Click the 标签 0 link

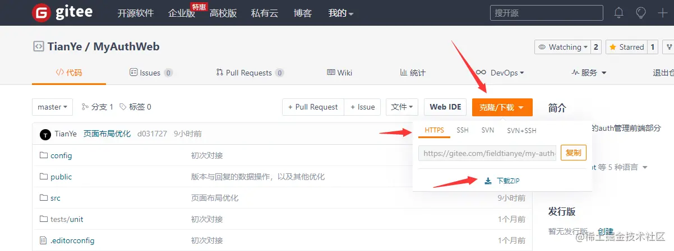point(135,107)
